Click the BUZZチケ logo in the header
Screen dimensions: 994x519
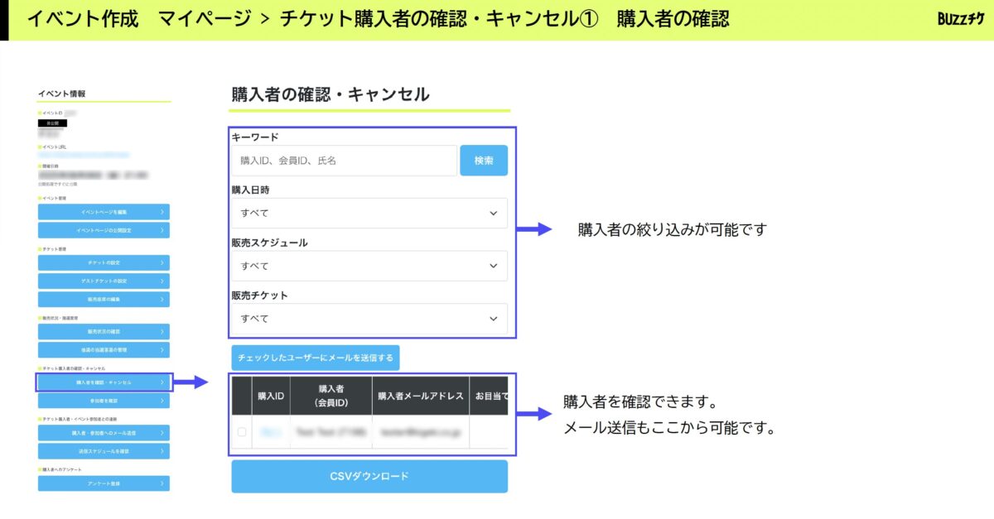[x=961, y=19]
